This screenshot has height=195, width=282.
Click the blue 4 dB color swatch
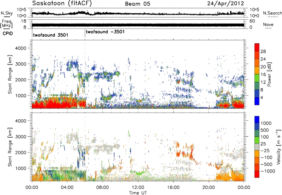coord(257,101)
